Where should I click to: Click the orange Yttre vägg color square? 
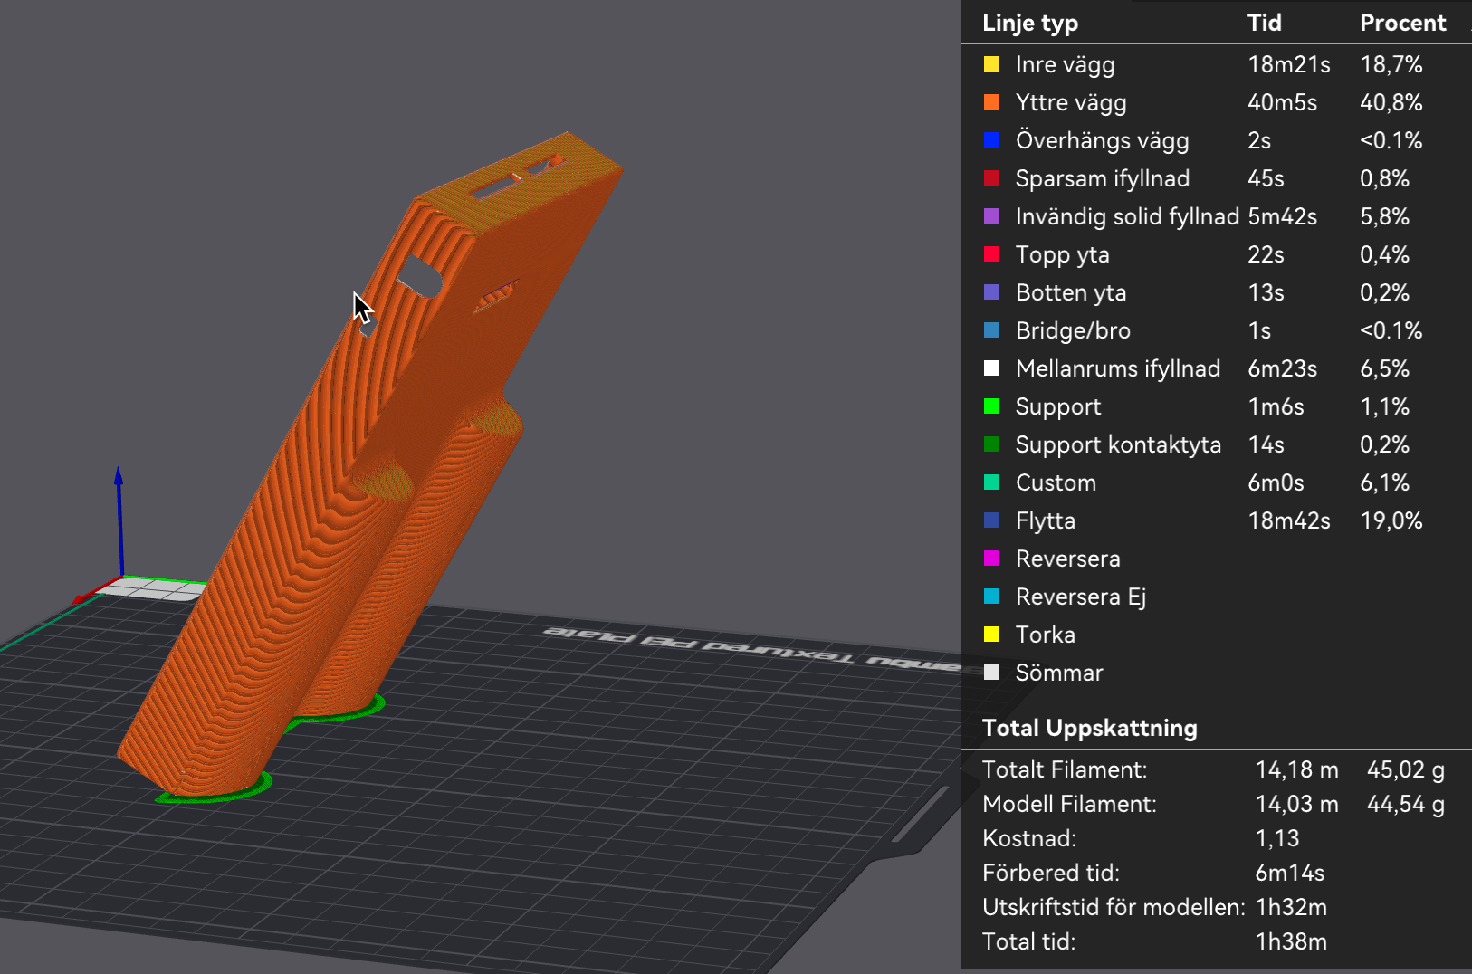click(991, 102)
